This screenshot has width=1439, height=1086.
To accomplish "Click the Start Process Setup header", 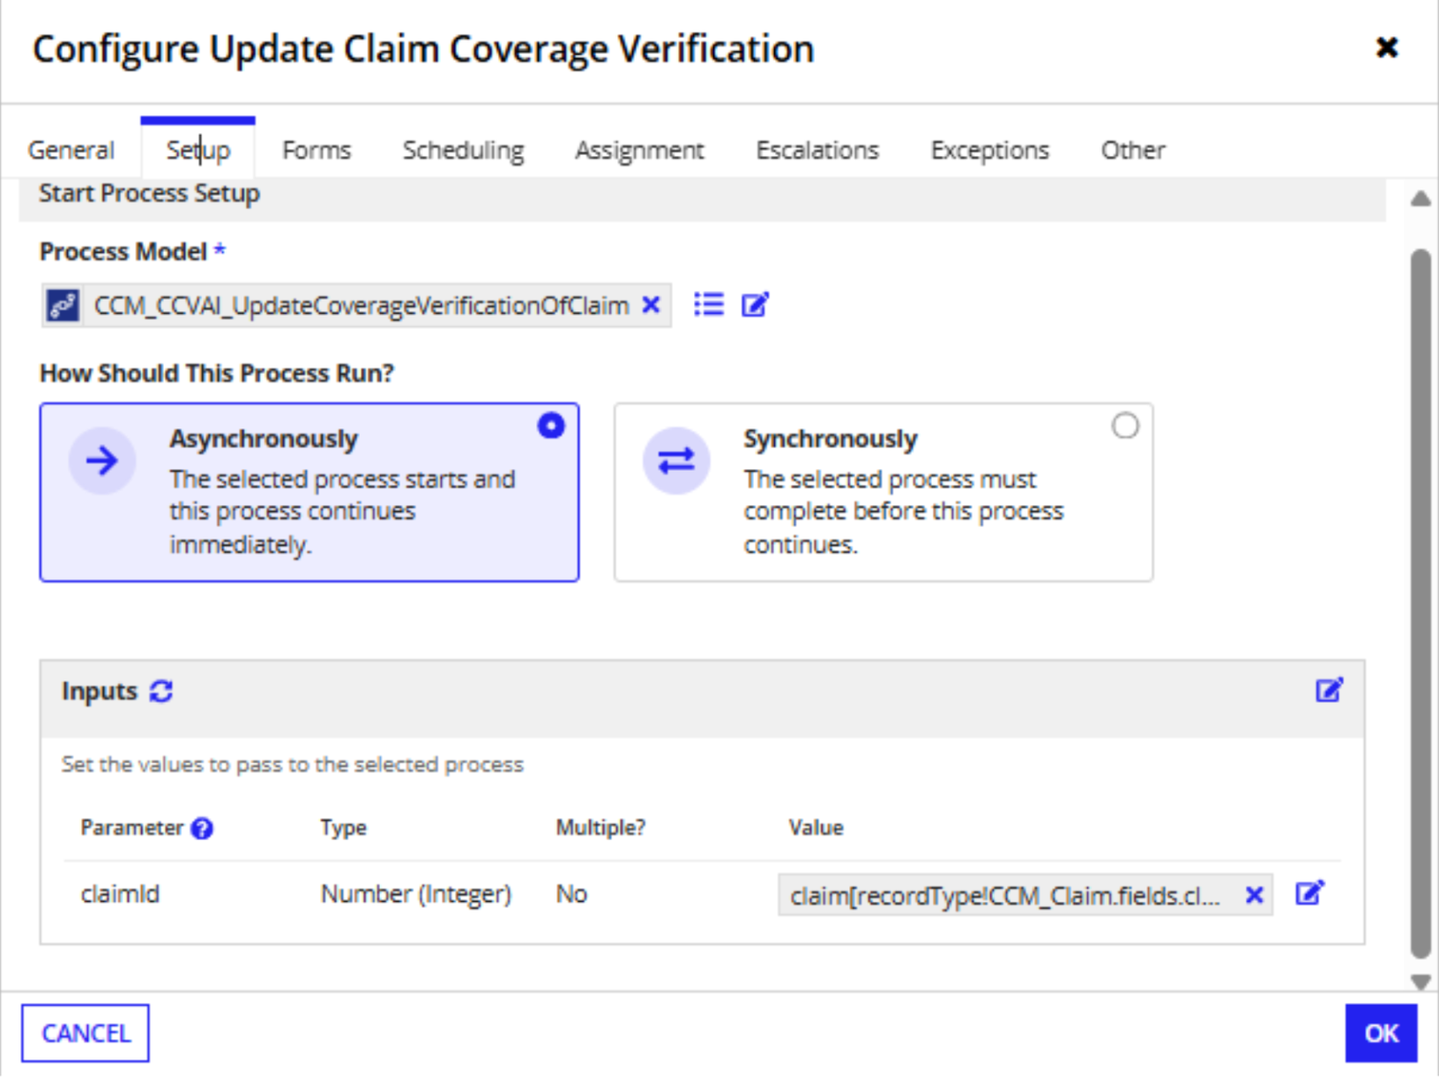I will point(149,193).
